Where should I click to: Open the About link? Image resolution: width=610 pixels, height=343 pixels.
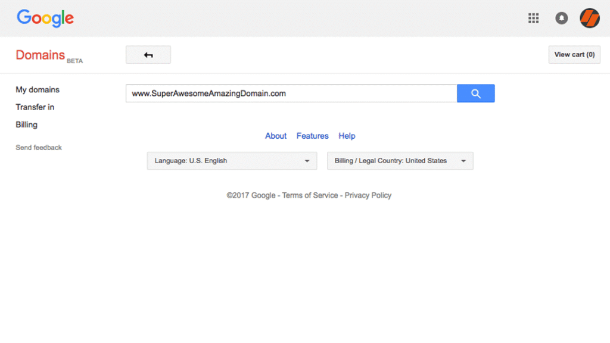coord(276,136)
